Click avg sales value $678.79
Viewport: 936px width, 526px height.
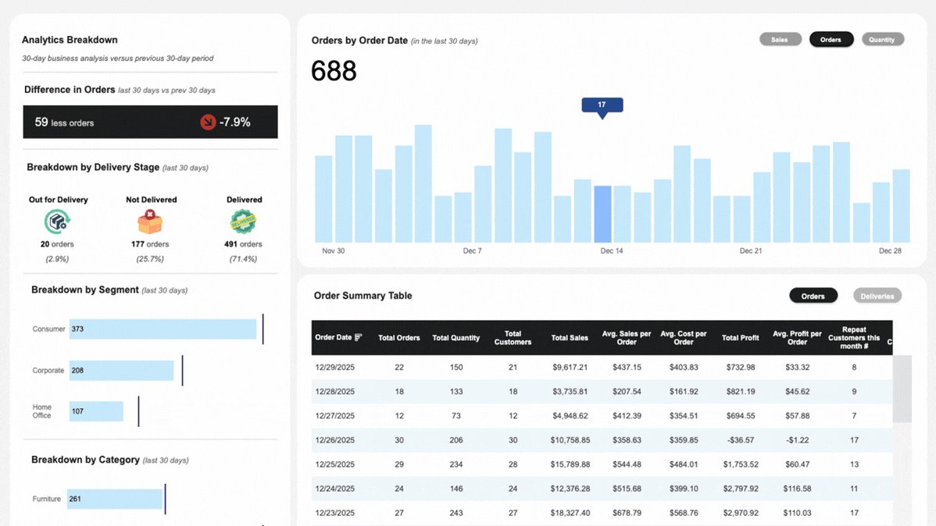click(627, 513)
